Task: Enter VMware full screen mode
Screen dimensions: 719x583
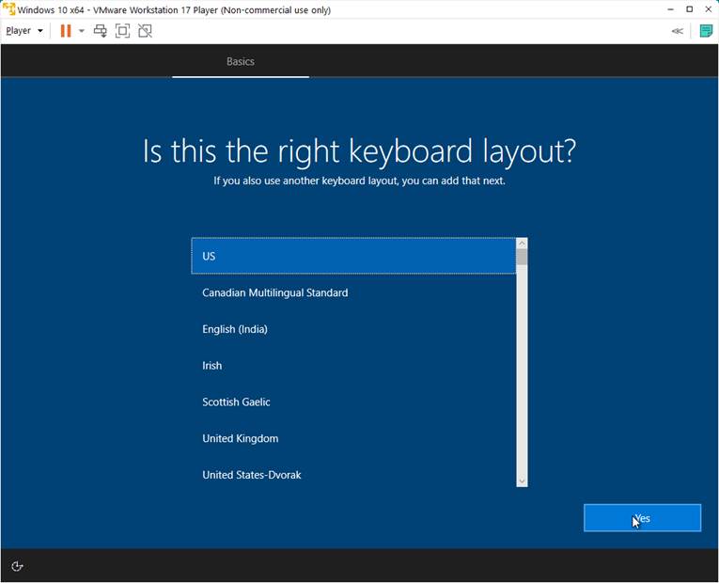Action: 122,31
